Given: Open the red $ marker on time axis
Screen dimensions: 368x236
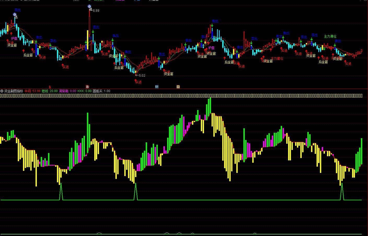Looking at the screenshot, I should [x=50, y=87].
